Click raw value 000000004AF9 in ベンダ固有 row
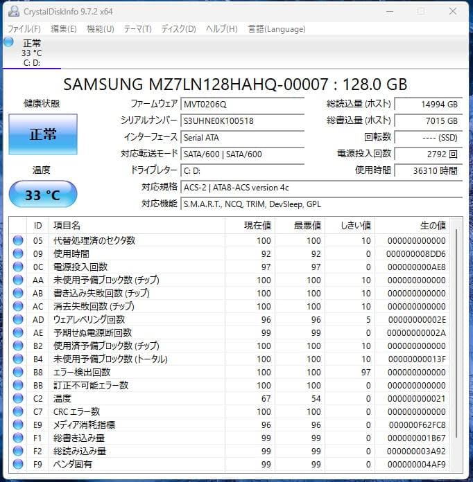 416,465
